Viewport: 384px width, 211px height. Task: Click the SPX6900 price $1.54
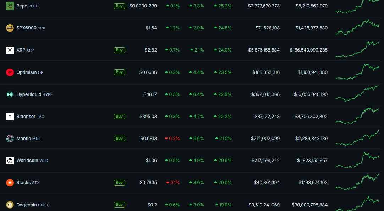pos(151,28)
